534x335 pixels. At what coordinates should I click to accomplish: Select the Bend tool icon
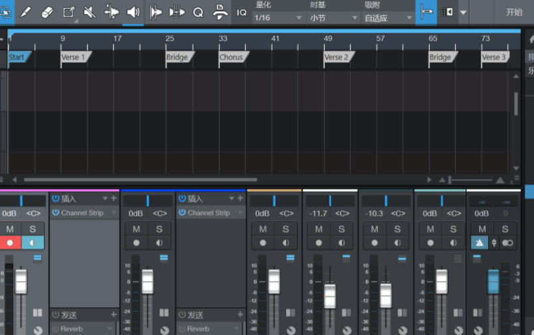tap(111, 12)
